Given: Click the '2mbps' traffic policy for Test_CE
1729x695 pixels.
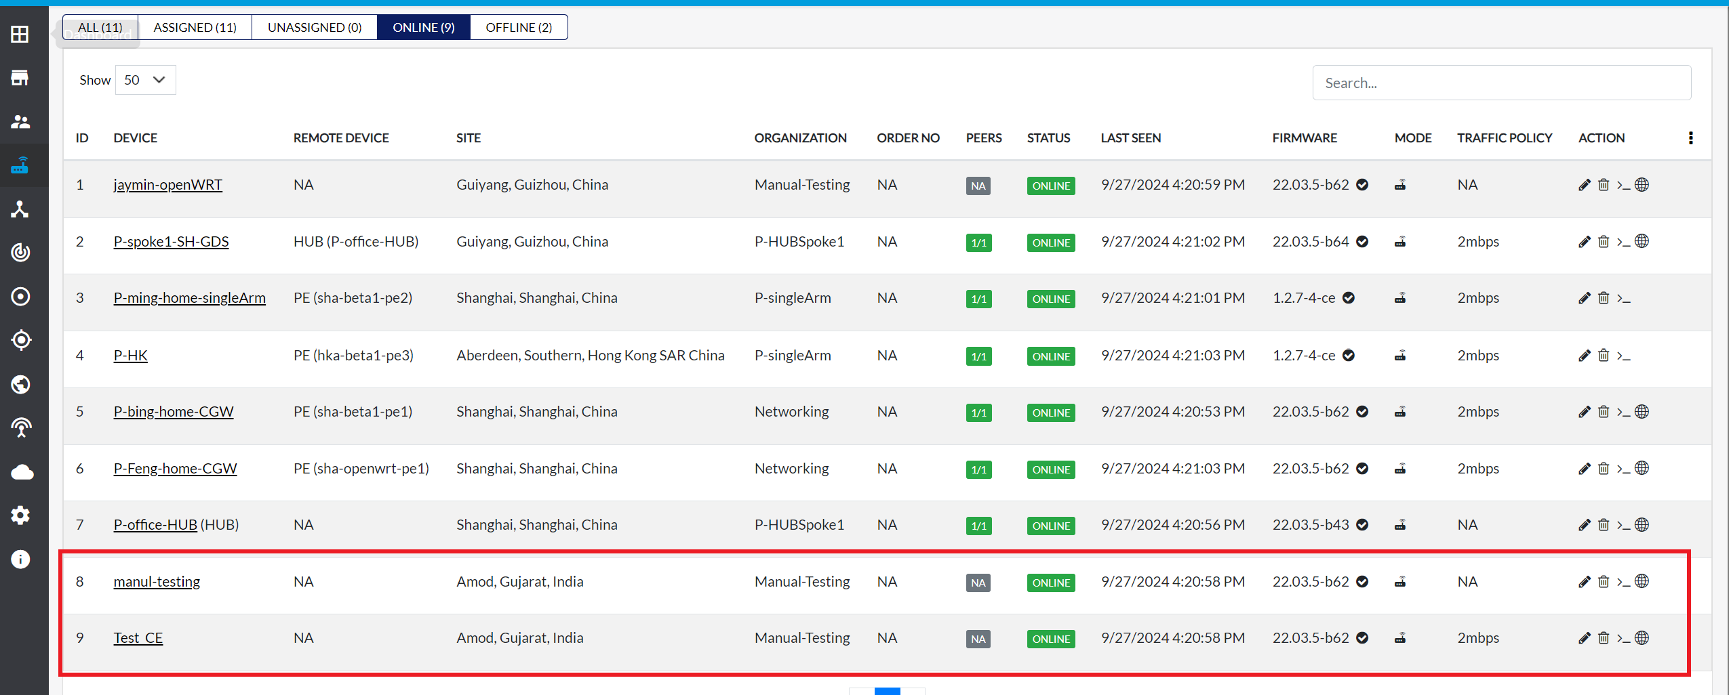Looking at the screenshot, I should tap(1478, 638).
